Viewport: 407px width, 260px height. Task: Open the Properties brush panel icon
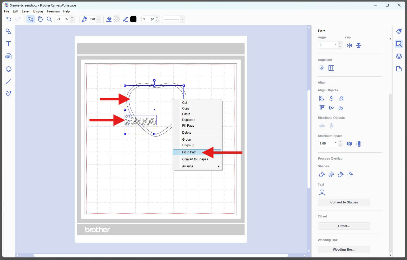pos(399,31)
